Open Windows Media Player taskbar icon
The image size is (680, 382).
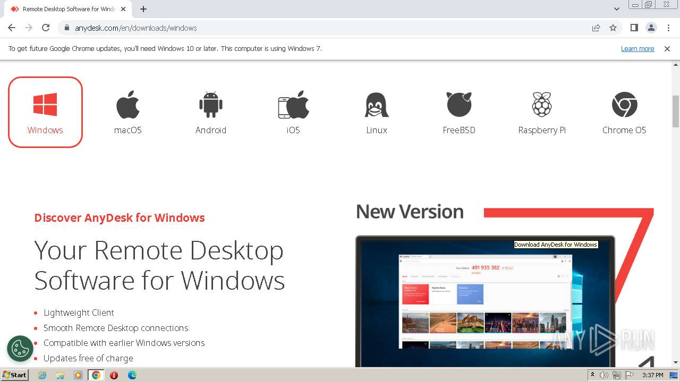tap(78, 375)
